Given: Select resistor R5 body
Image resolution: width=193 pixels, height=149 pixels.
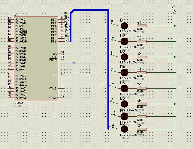Looking at the screenshot, I should pyautogui.click(x=142, y=88).
